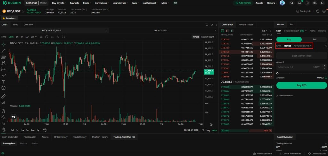Open Fee Discounts link
This screenshot has height=156, width=328.
(x=284, y=96)
